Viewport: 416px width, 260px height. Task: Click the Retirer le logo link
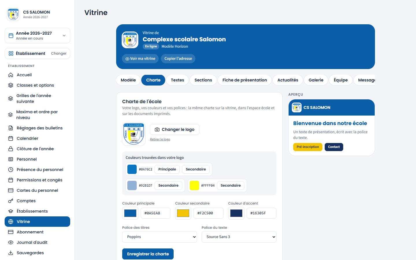coord(160,139)
